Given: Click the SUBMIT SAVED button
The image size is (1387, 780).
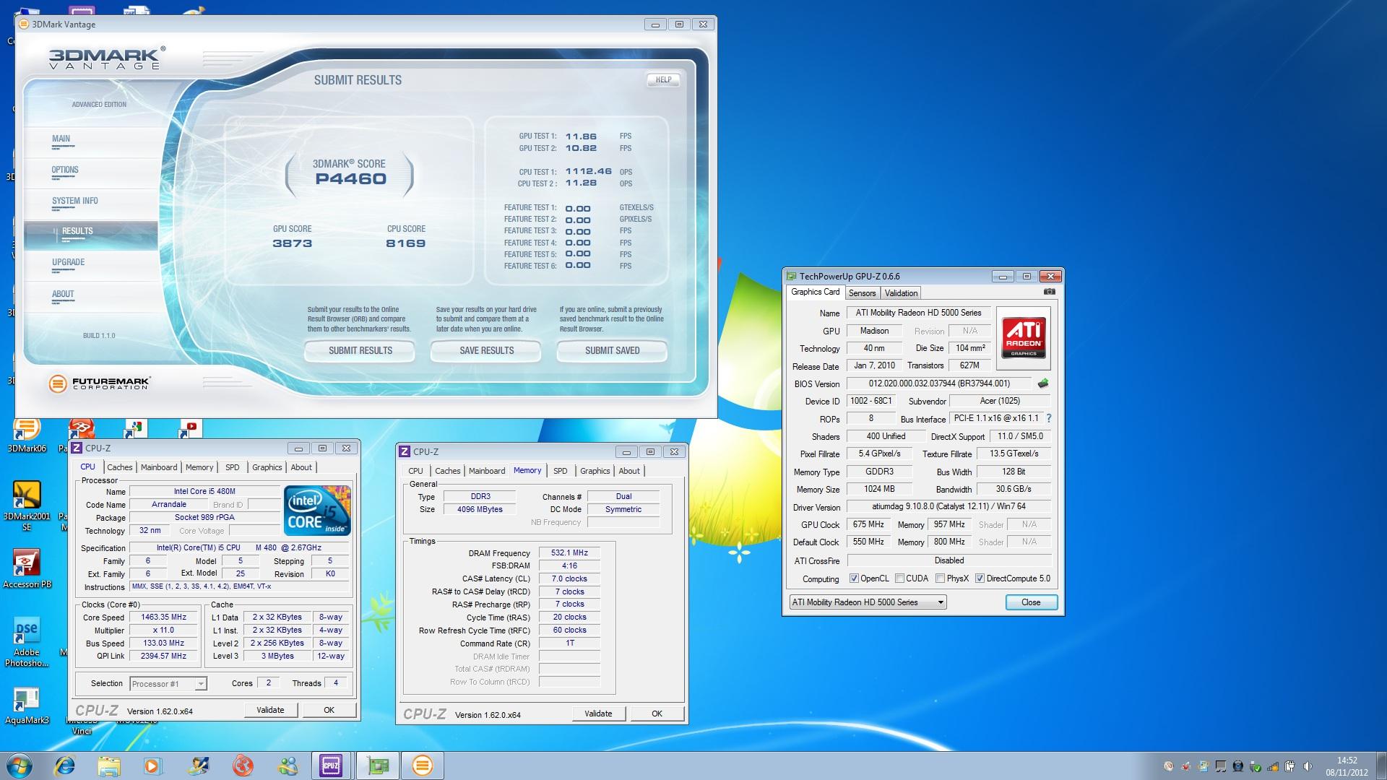Looking at the screenshot, I should click(612, 350).
